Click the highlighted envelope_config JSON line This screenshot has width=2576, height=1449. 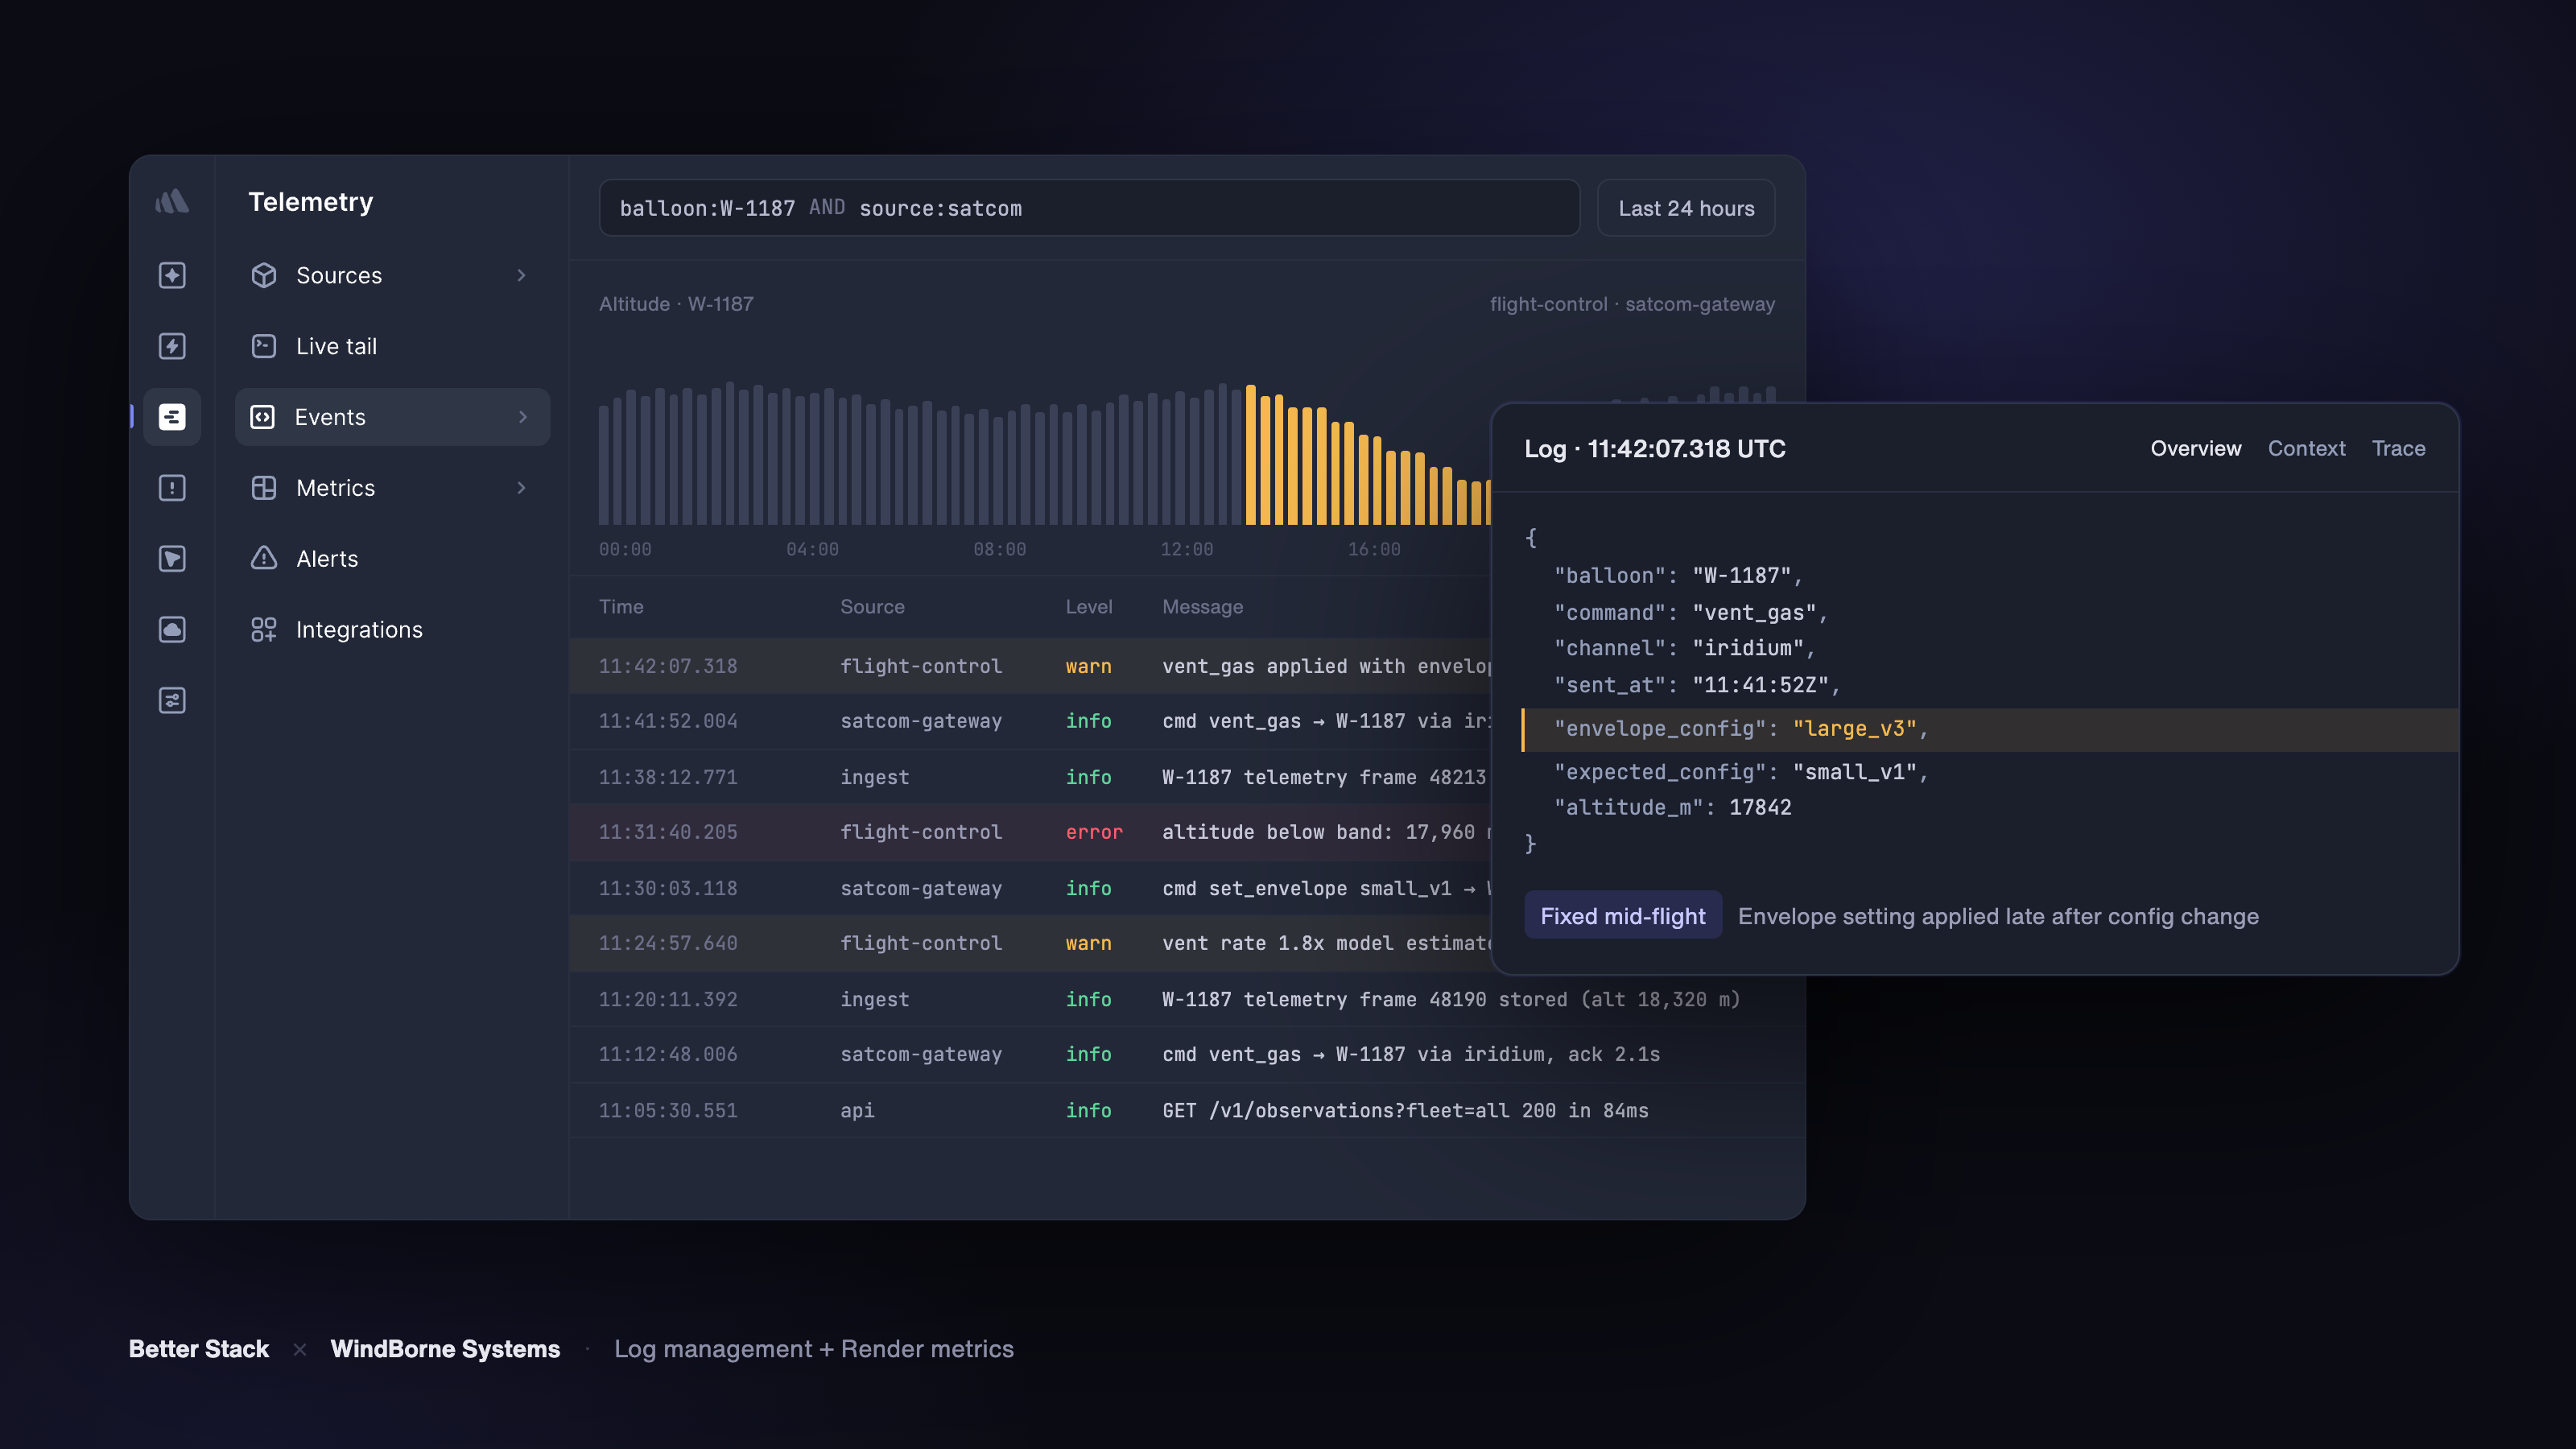(1989, 730)
